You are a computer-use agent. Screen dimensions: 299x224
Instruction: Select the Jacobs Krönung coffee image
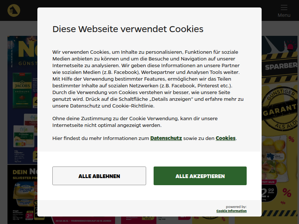(x=22, y=90)
